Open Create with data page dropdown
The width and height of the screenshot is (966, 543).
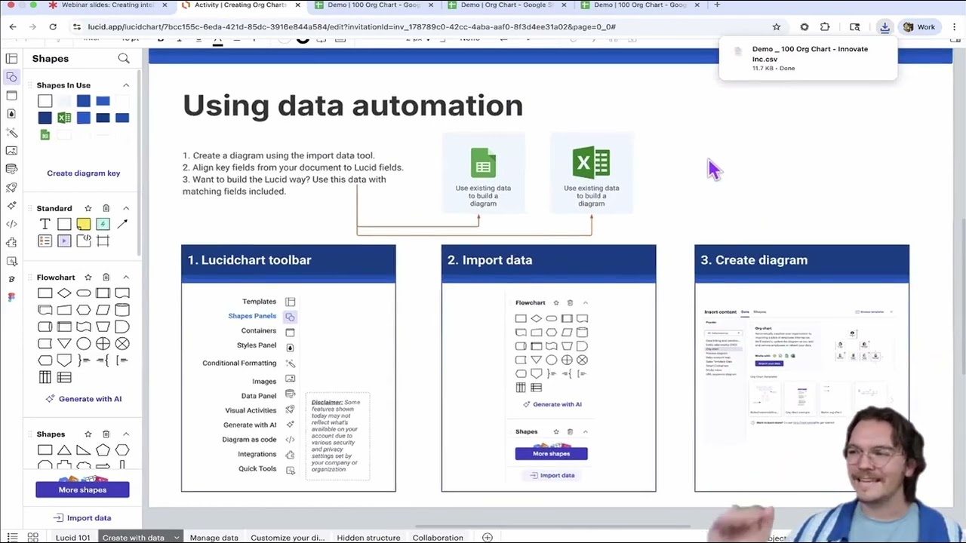pos(176,538)
